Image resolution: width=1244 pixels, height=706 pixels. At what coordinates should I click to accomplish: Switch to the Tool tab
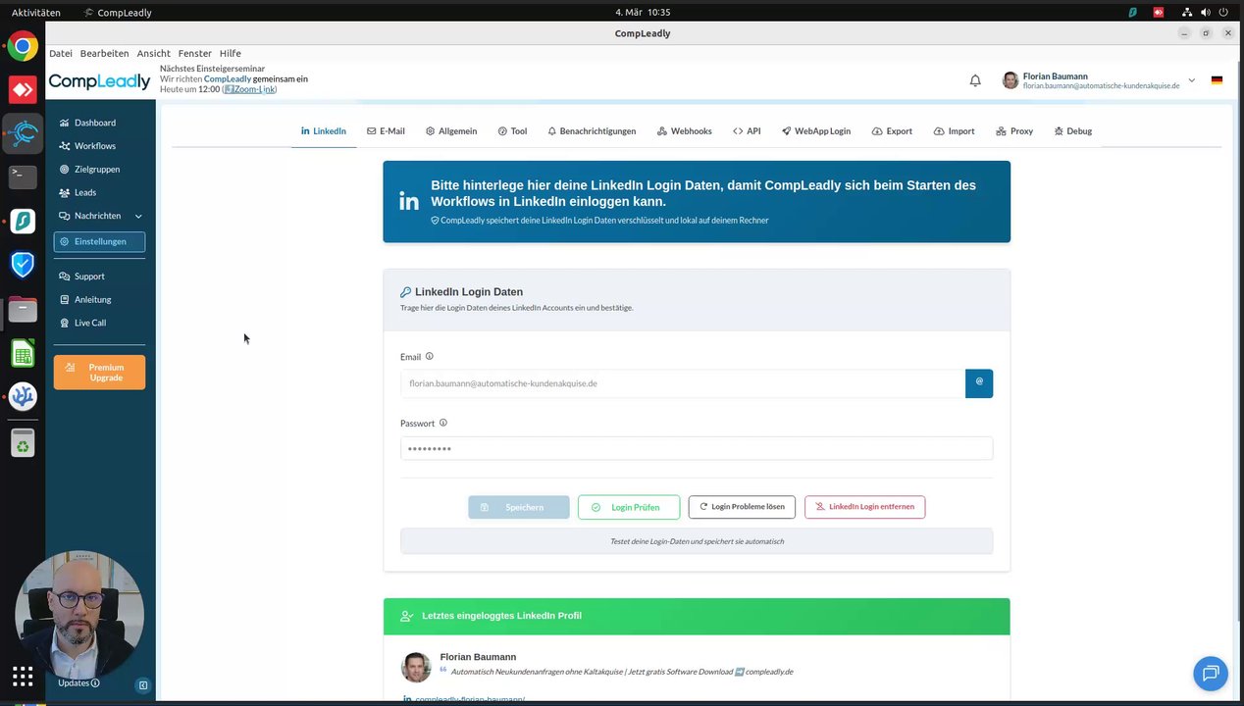[512, 131]
